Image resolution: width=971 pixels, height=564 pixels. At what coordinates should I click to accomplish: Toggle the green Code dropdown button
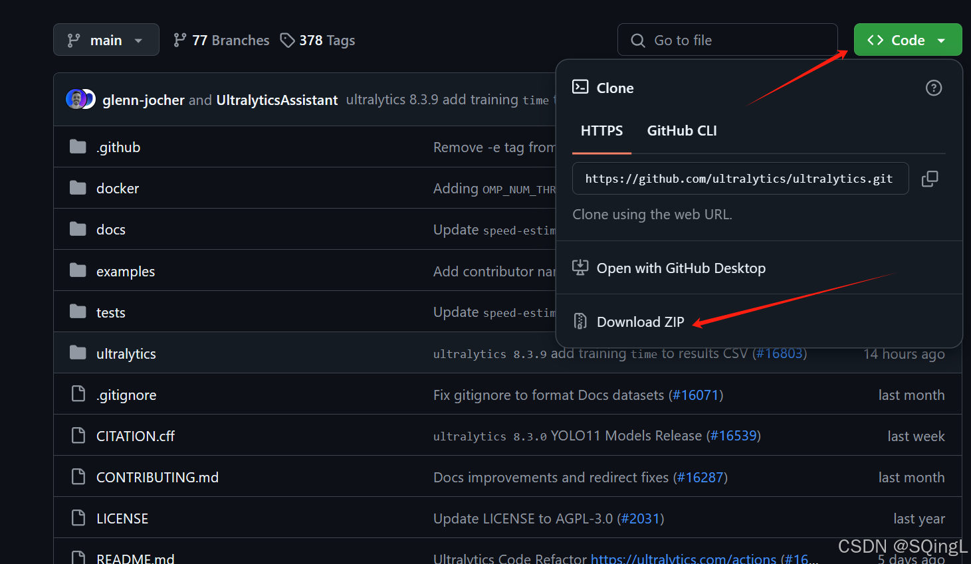coord(908,40)
